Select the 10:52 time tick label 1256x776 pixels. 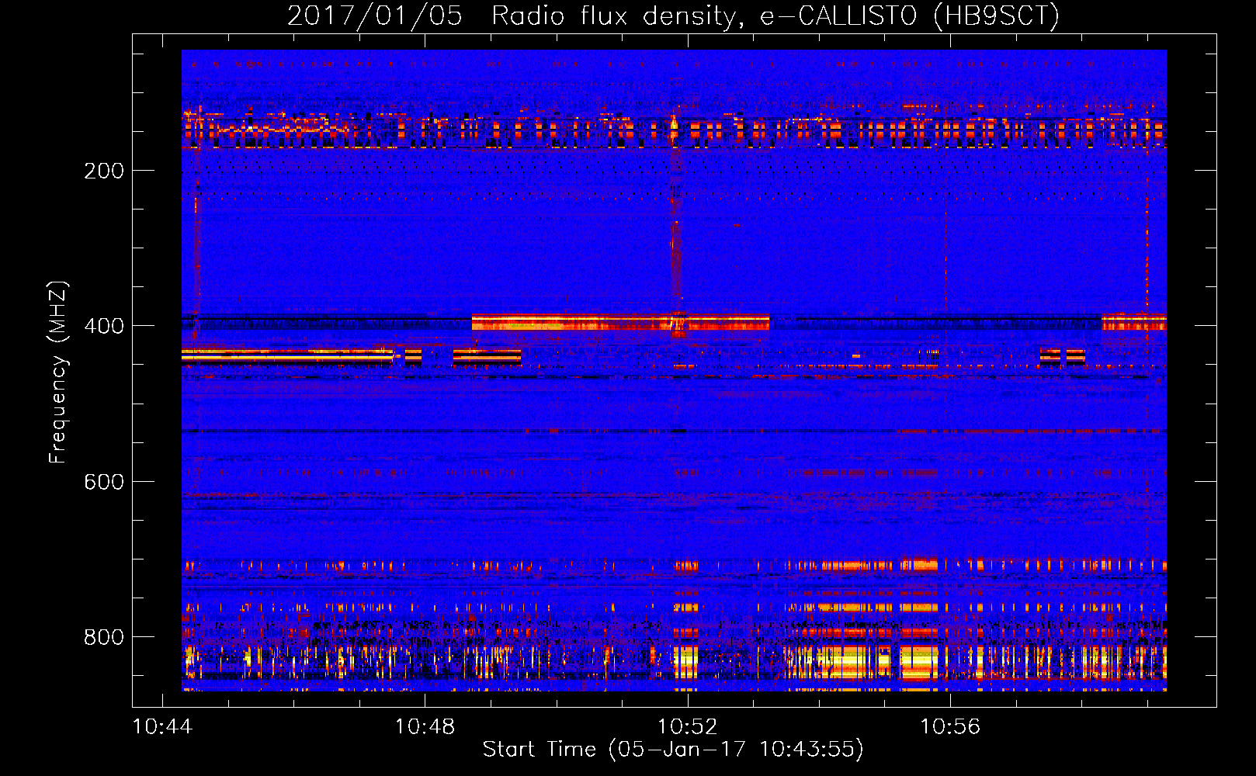pyautogui.click(x=688, y=727)
